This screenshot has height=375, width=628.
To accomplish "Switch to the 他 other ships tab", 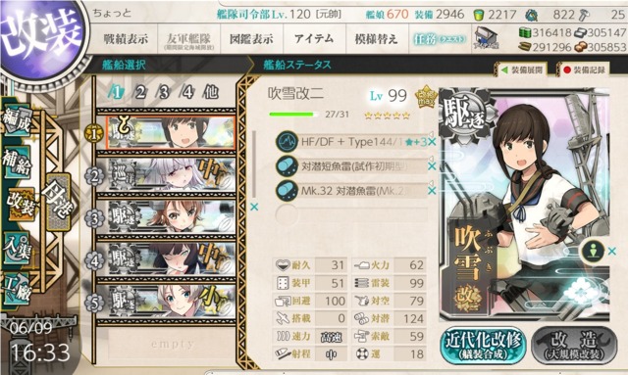I will point(211,92).
